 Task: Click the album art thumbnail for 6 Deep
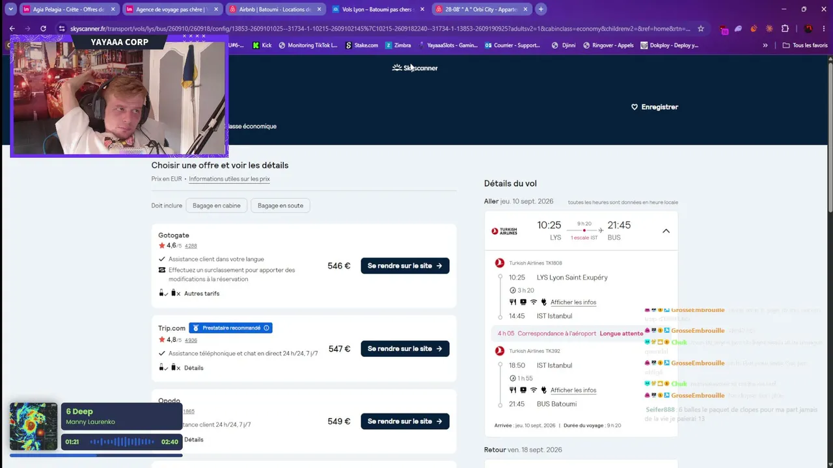point(34,426)
